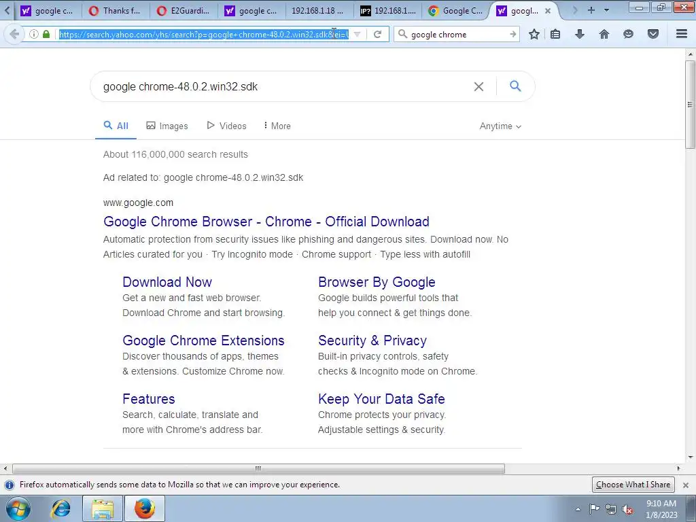The width and height of the screenshot is (696, 522).
Task: Expand the Anytime filter dropdown
Action: click(x=500, y=126)
